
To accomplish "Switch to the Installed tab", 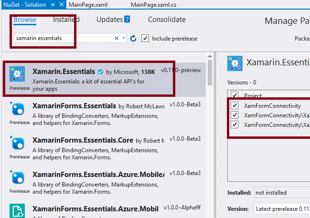I will [66, 20].
